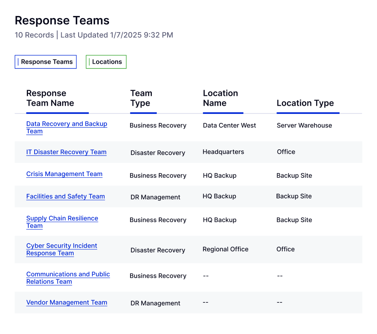Open Cyber Security Incident Response Team
The width and height of the screenshot is (377, 334).
(x=62, y=249)
